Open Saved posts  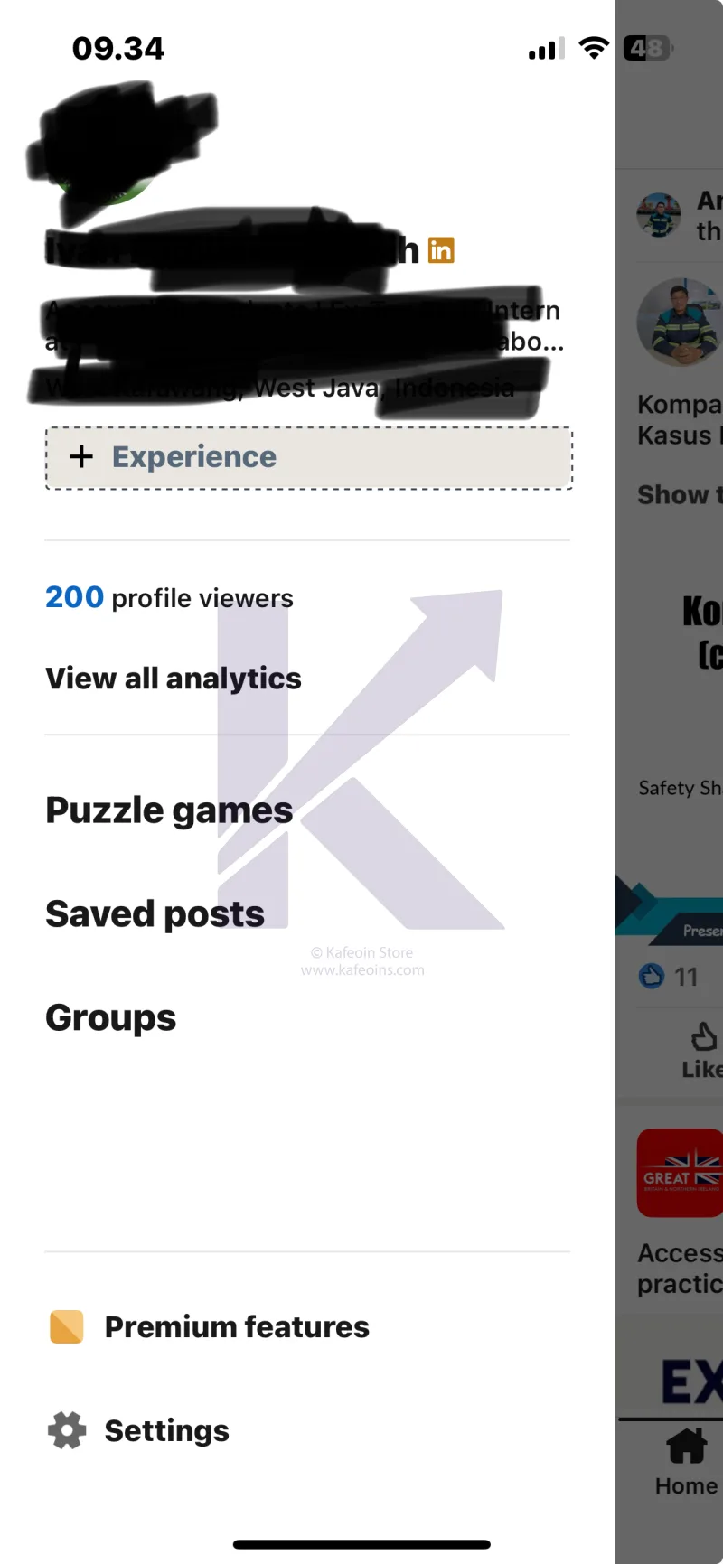point(155,914)
